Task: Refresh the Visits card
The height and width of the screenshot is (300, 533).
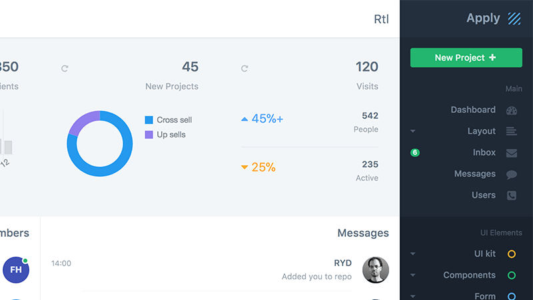Action: [x=245, y=69]
